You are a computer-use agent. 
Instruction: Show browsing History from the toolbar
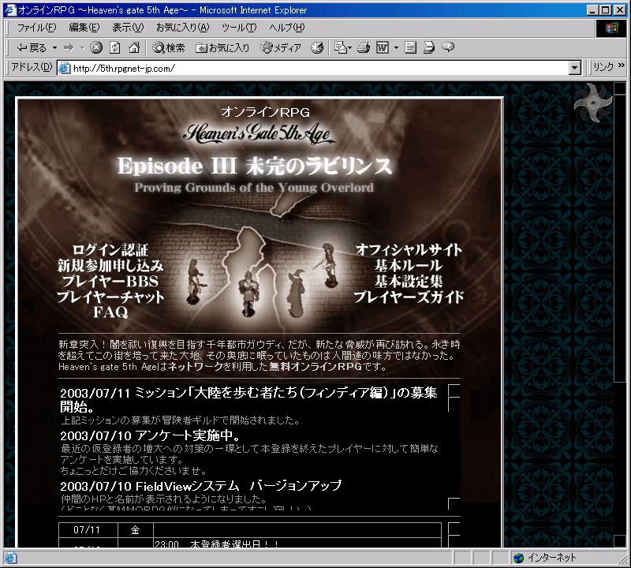(317, 47)
